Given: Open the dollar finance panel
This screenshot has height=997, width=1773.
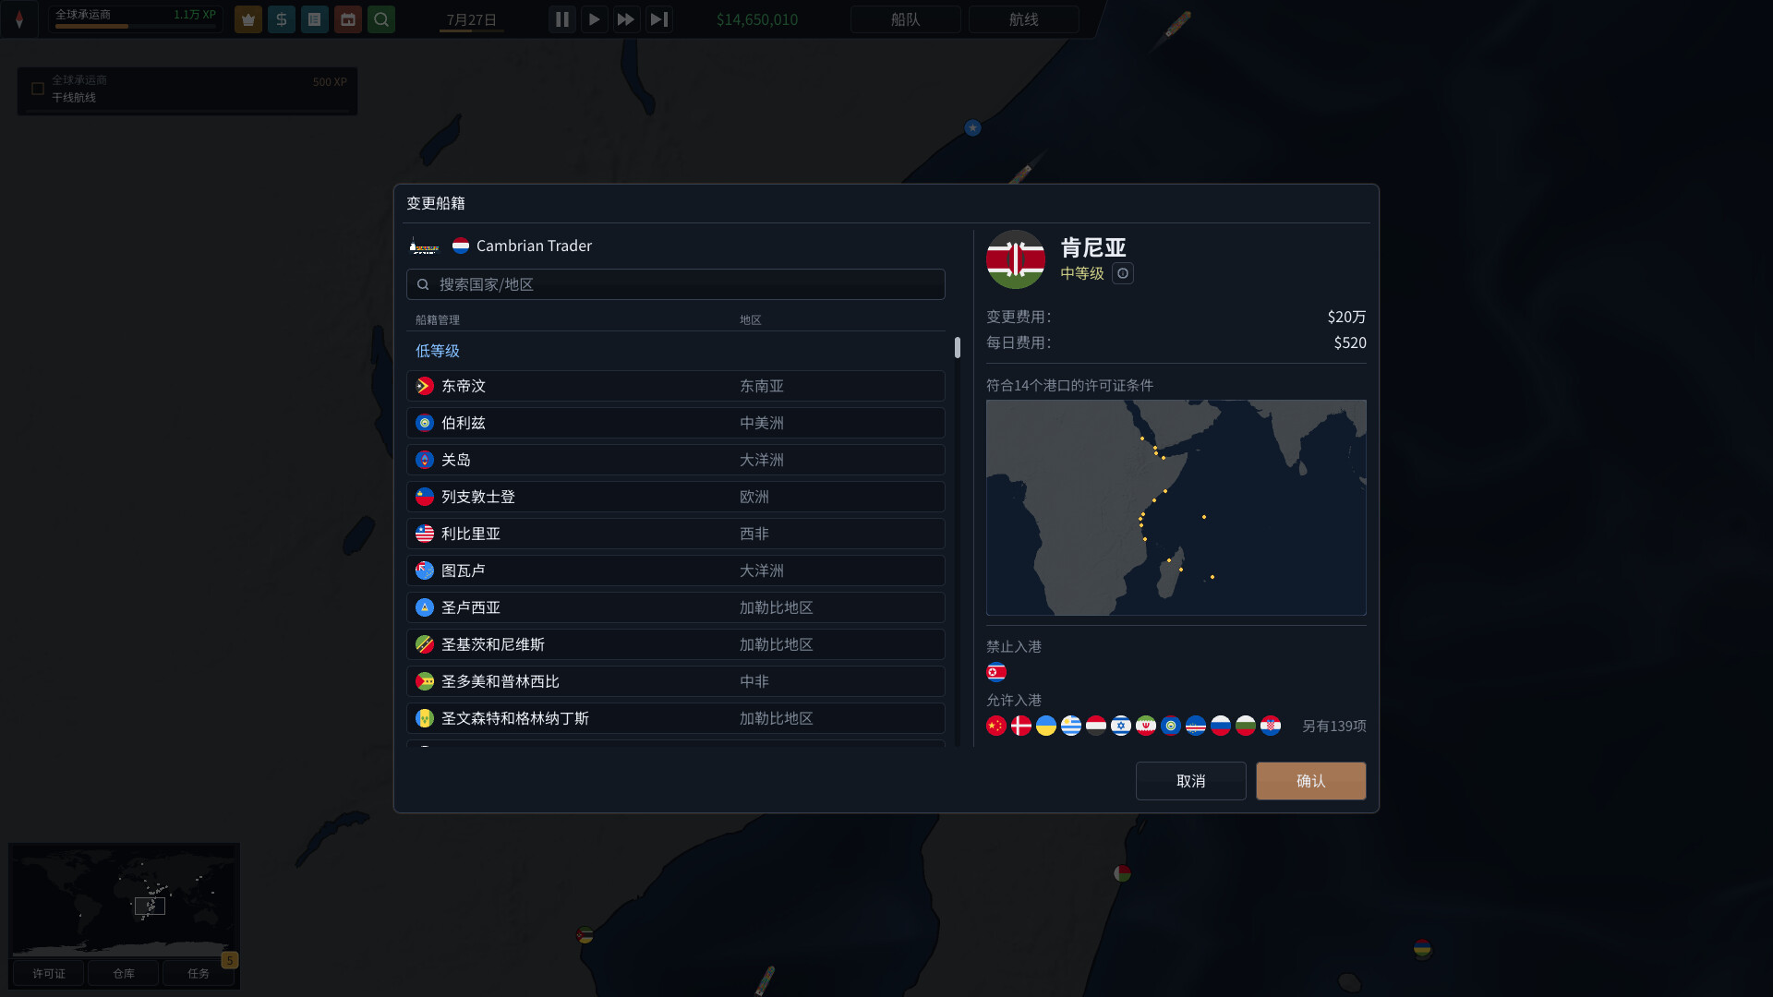Looking at the screenshot, I should coord(281,19).
